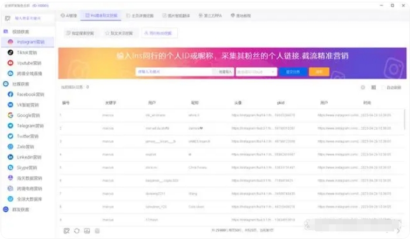Select Linkedin marketing in the sidebar
The width and height of the screenshot is (410, 239).
tap(29, 157)
